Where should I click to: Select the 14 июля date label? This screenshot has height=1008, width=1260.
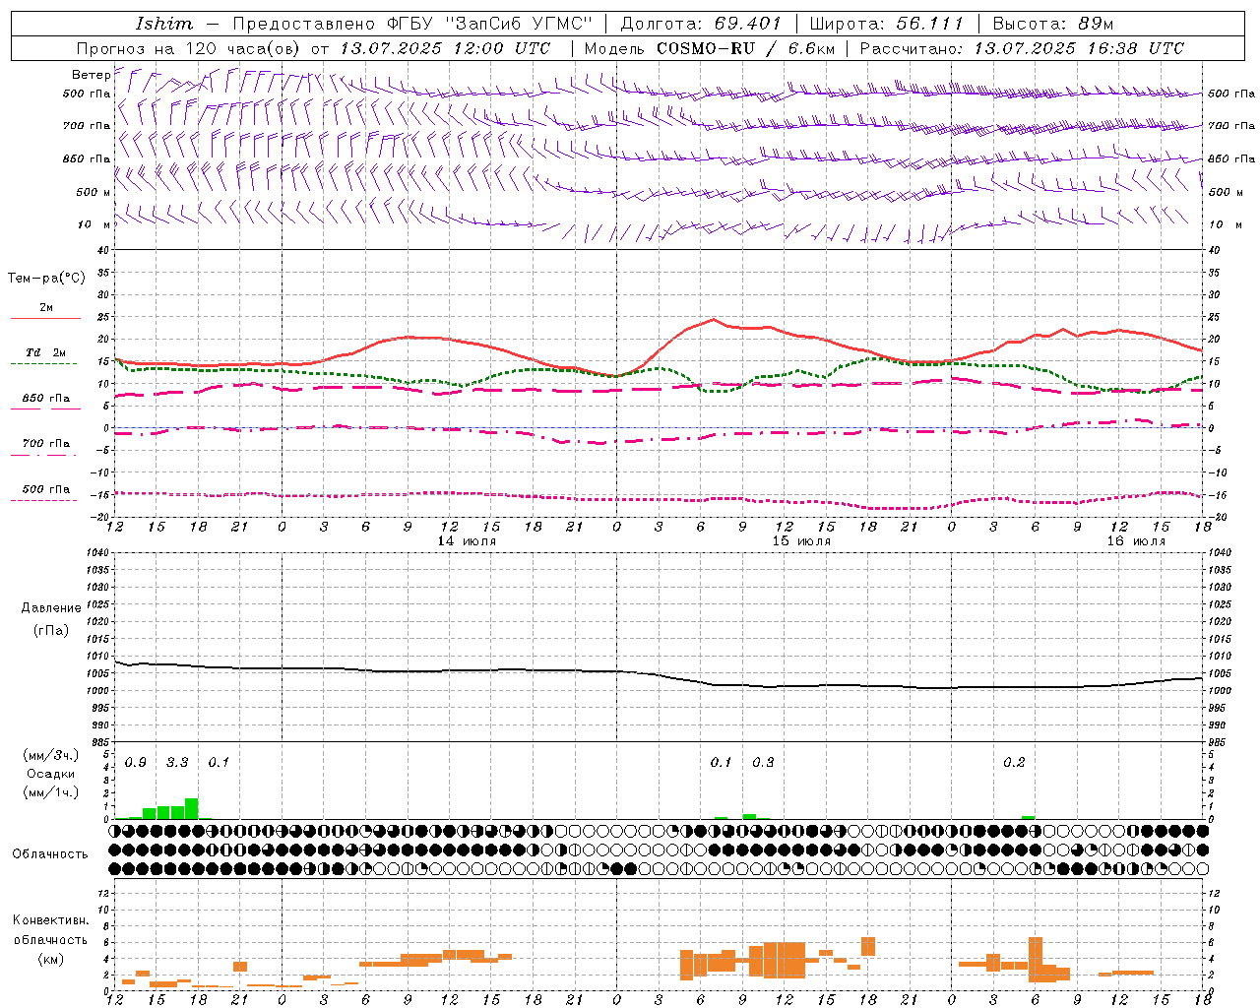pyautogui.click(x=467, y=541)
